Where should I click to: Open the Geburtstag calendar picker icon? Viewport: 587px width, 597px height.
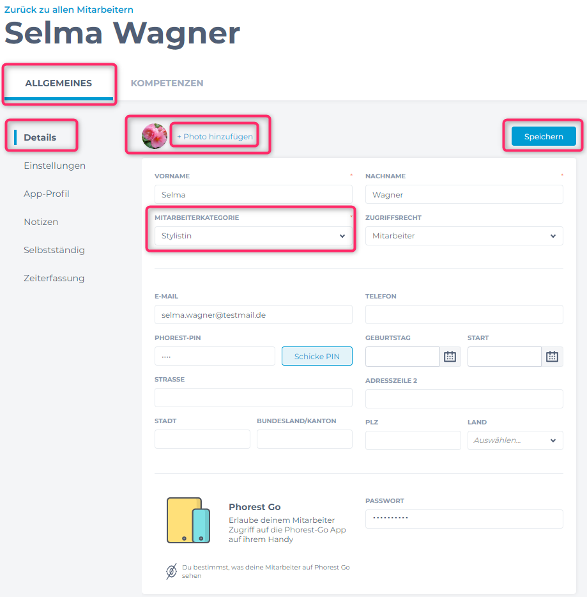coord(450,357)
